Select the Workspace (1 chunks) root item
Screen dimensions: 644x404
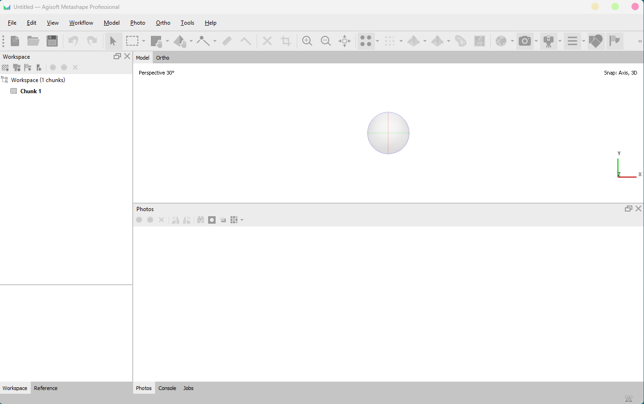38,80
